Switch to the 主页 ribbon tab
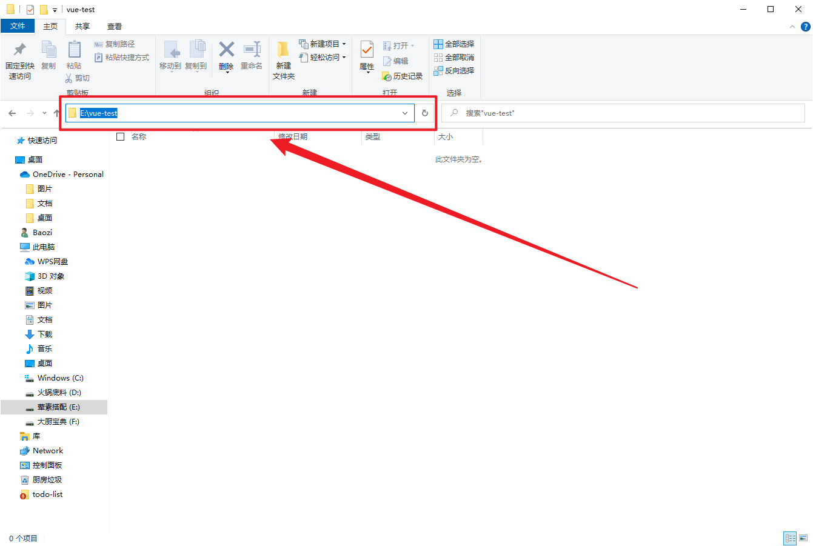Viewport: 813px width, 546px height. point(50,27)
